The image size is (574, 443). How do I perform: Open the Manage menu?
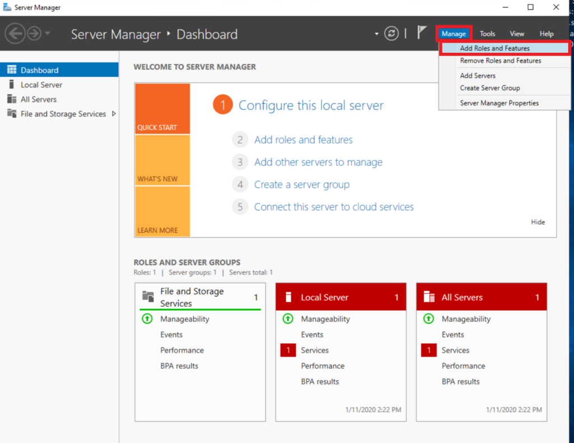[453, 34]
